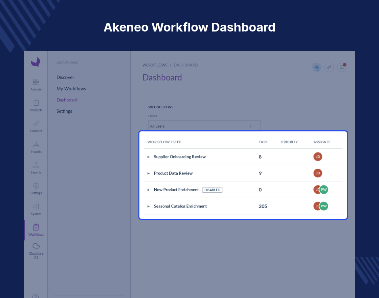Click New Product Enrichment workflow name
379x298 pixels.
click(x=176, y=190)
